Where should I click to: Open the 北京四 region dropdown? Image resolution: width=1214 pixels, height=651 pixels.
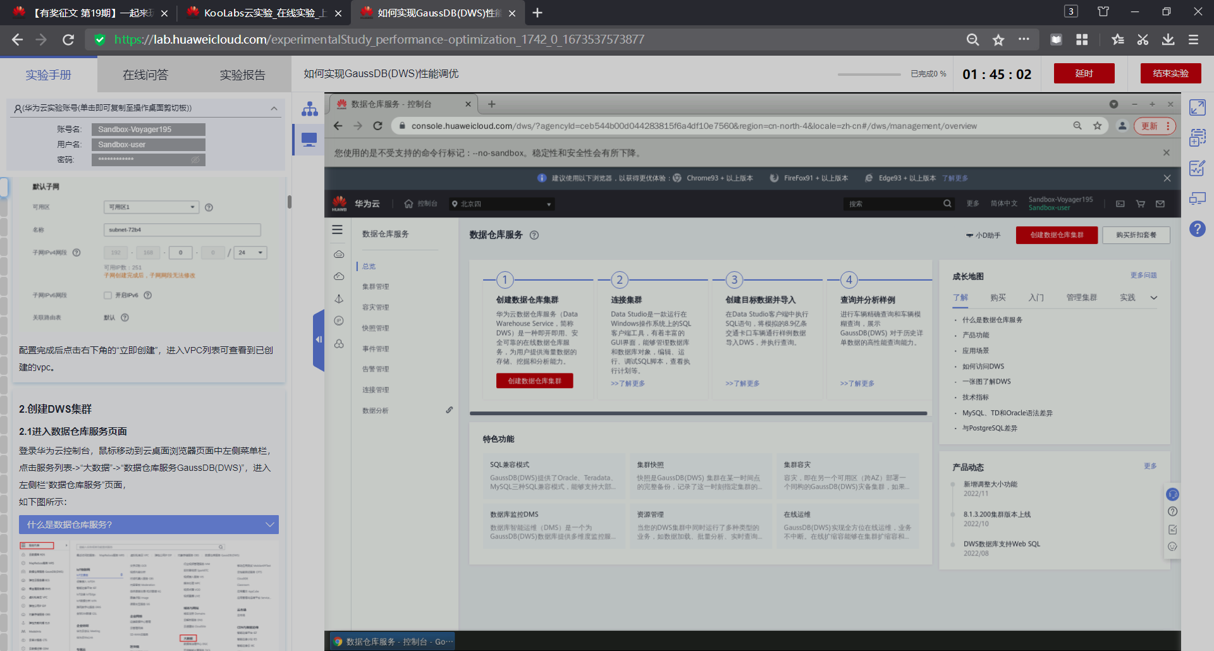click(501, 204)
